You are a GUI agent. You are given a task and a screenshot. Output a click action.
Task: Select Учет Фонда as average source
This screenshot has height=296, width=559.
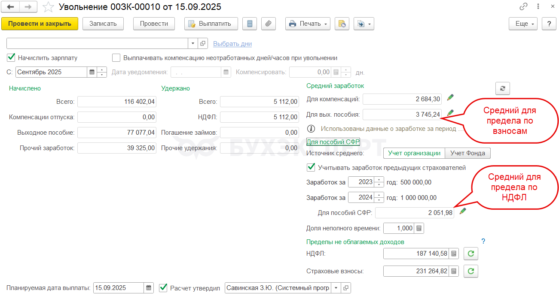click(x=467, y=153)
